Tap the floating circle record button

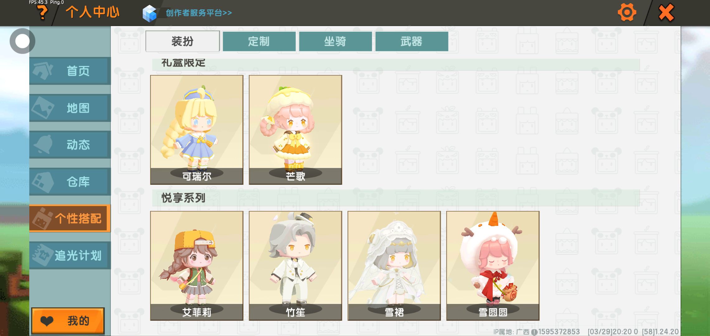[x=22, y=41]
